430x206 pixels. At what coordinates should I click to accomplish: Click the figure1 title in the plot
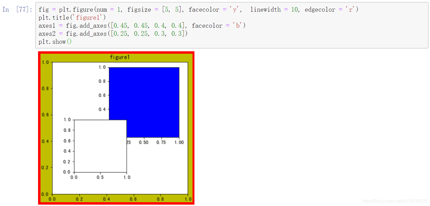[x=120, y=57]
